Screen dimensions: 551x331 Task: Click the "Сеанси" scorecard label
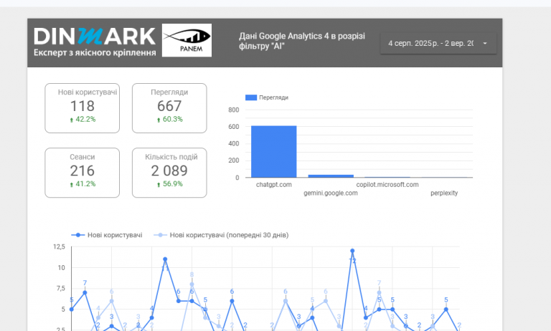click(x=83, y=157)
